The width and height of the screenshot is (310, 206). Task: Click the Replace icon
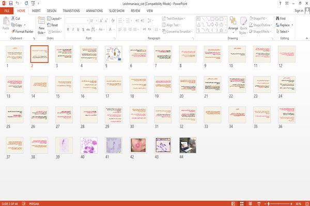click(277, 25)
